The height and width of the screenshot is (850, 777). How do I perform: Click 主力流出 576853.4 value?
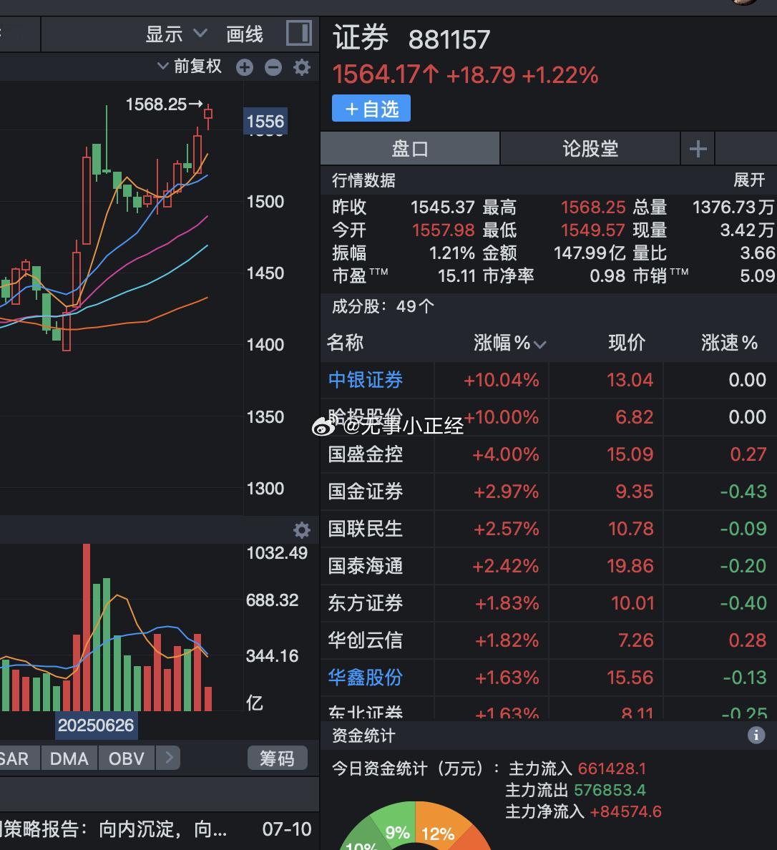pos(610,790)
